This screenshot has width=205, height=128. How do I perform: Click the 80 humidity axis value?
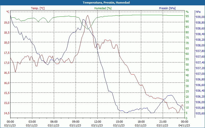coord(187,32)
